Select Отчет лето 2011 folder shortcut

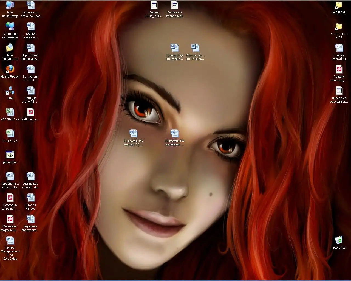(x=339, y=30)
